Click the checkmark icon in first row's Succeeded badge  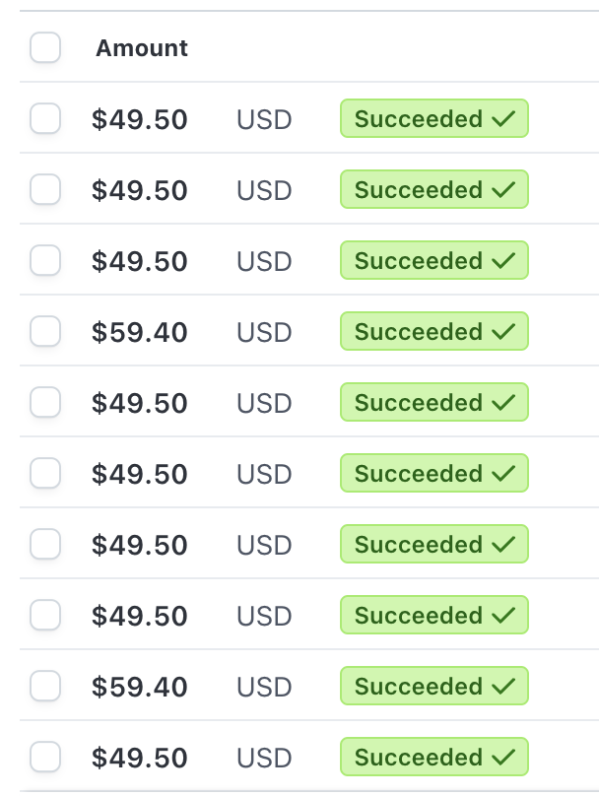[503, 119]
